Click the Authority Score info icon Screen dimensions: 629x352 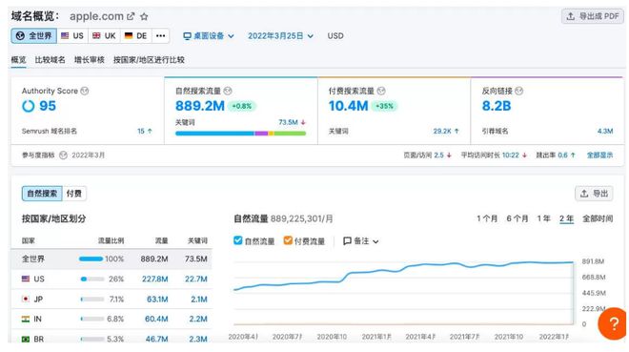[84, 91]
